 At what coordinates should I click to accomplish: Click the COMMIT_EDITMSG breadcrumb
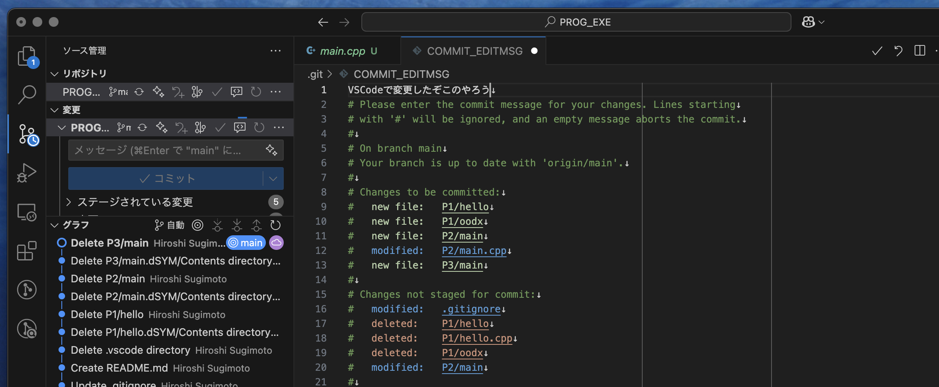[x=401, y=74]
